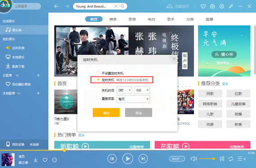The height and width of the screenshot is (168, 256).
Task: Click the 随心听 button
Action: click(224, 54)
